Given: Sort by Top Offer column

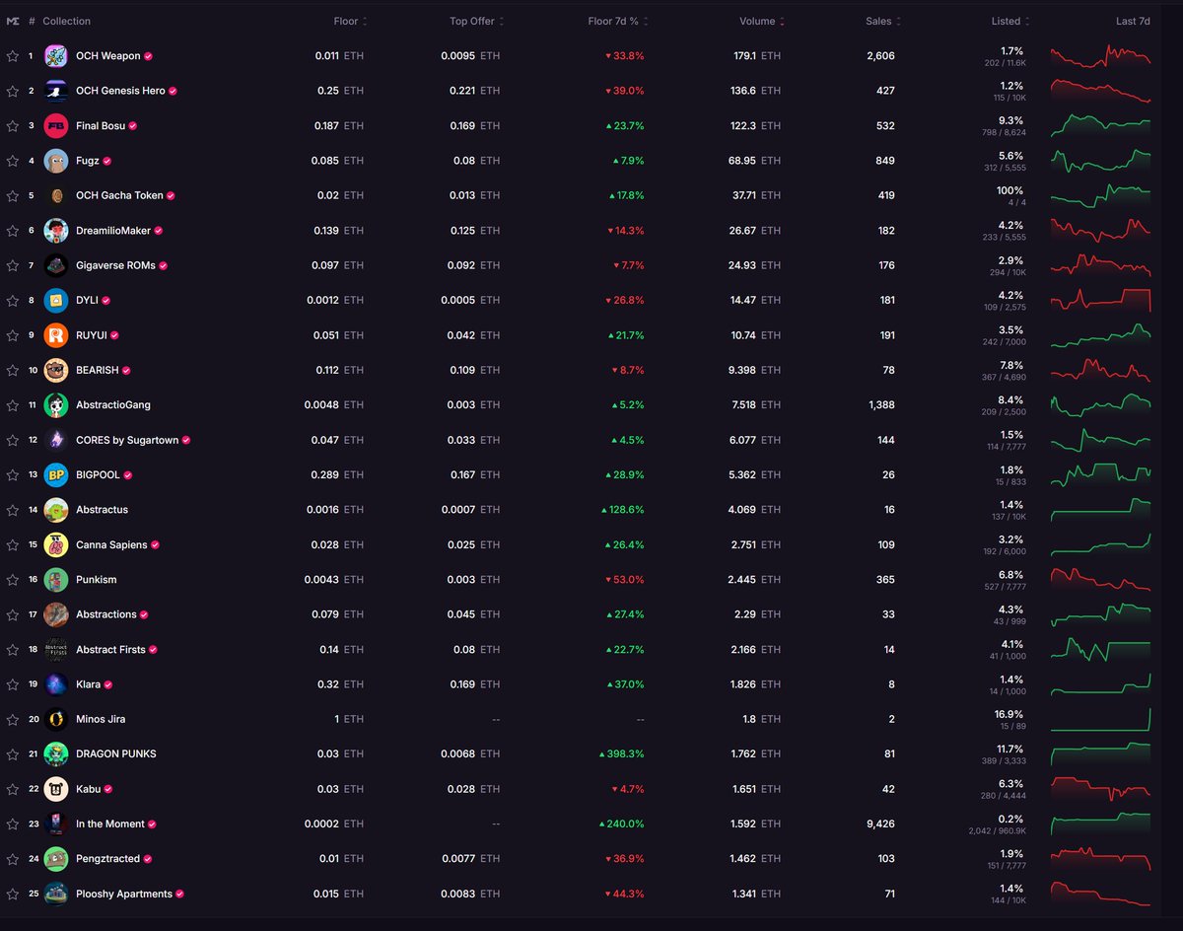Looking at the screenshot, I should point(477,21).
